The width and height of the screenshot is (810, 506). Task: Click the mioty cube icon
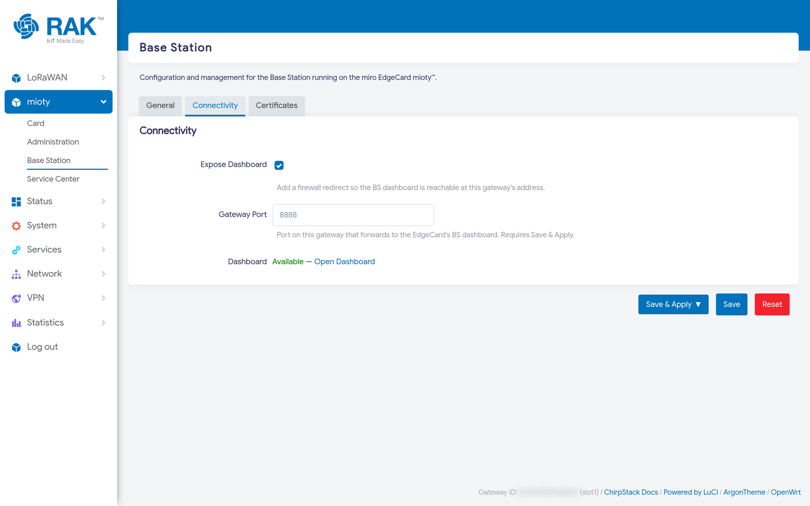[x=16, y=102]
